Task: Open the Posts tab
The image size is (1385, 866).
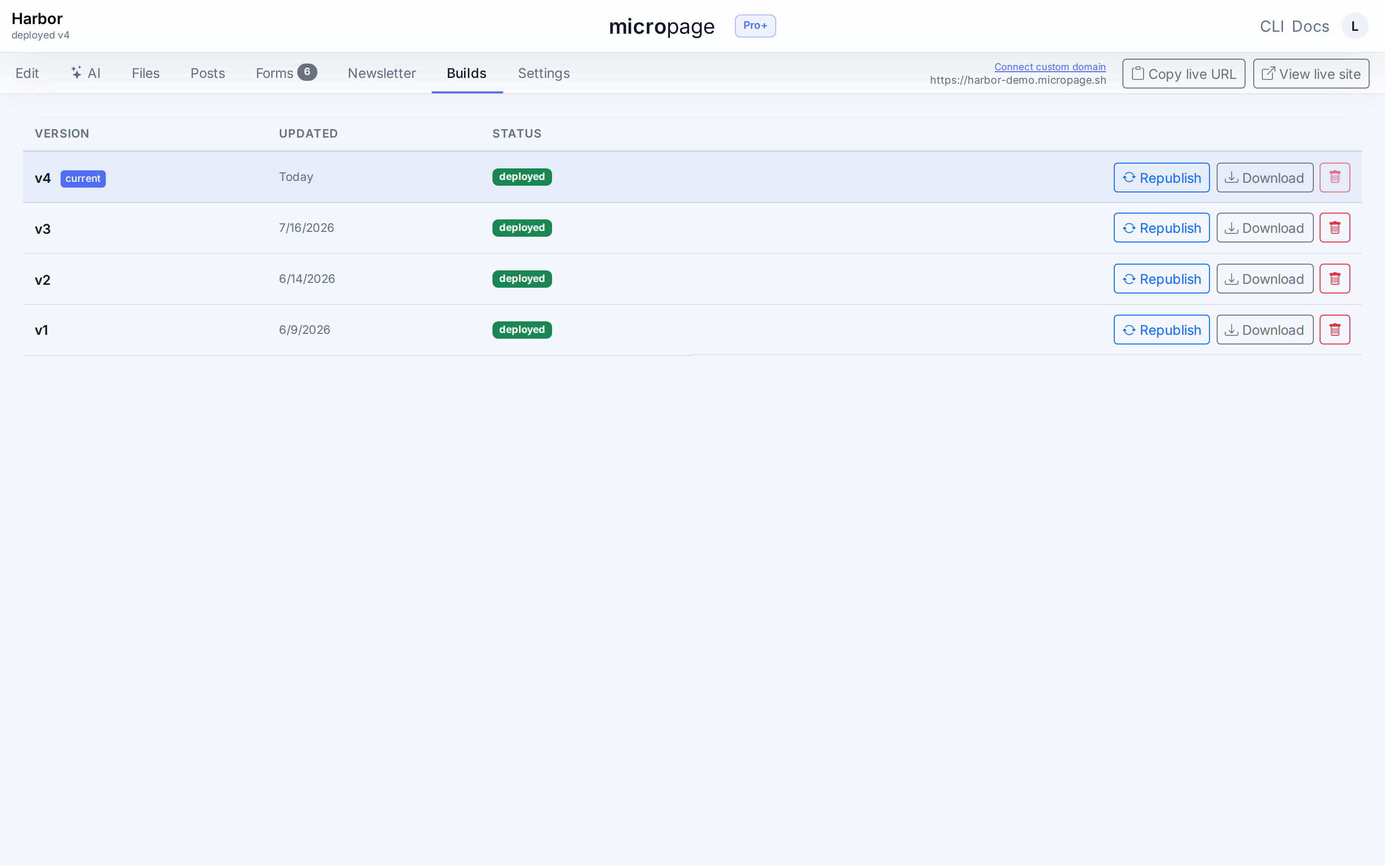Action: tap(208, 73)
